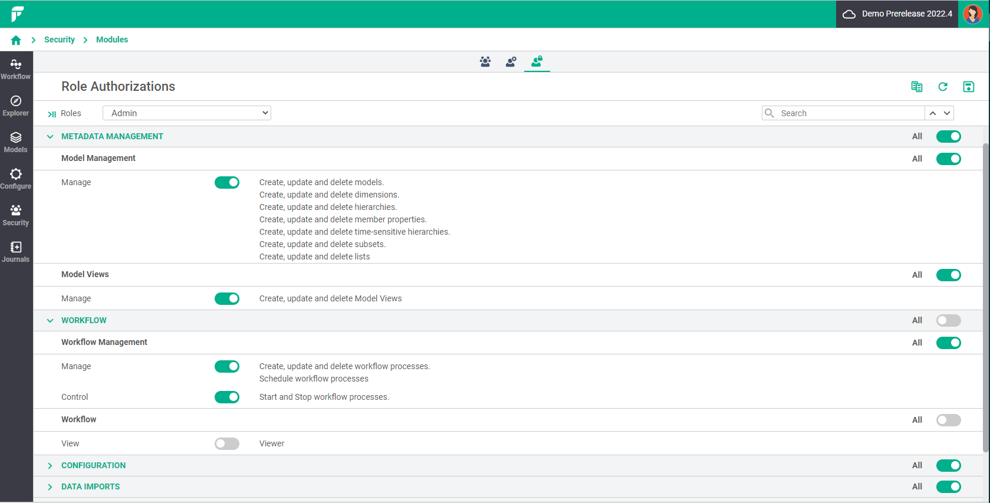The image size is (990, 503).
Task: Toggle Manage switch under Model Views
Action: [227, 299]
